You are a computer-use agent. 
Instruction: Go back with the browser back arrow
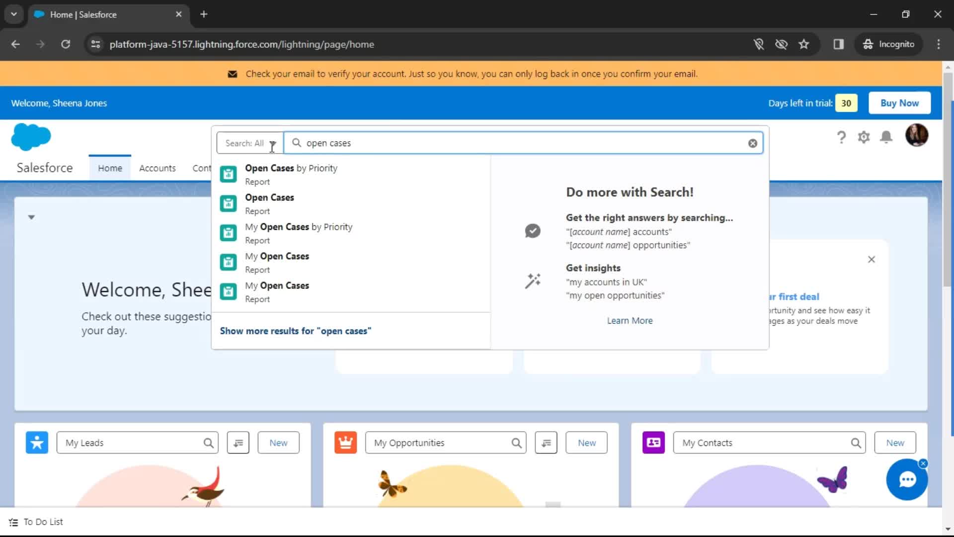coord(15,44)
